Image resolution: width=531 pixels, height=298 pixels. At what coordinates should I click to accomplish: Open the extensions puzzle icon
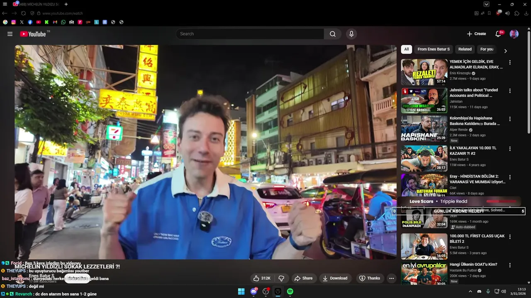click(516, 13)
